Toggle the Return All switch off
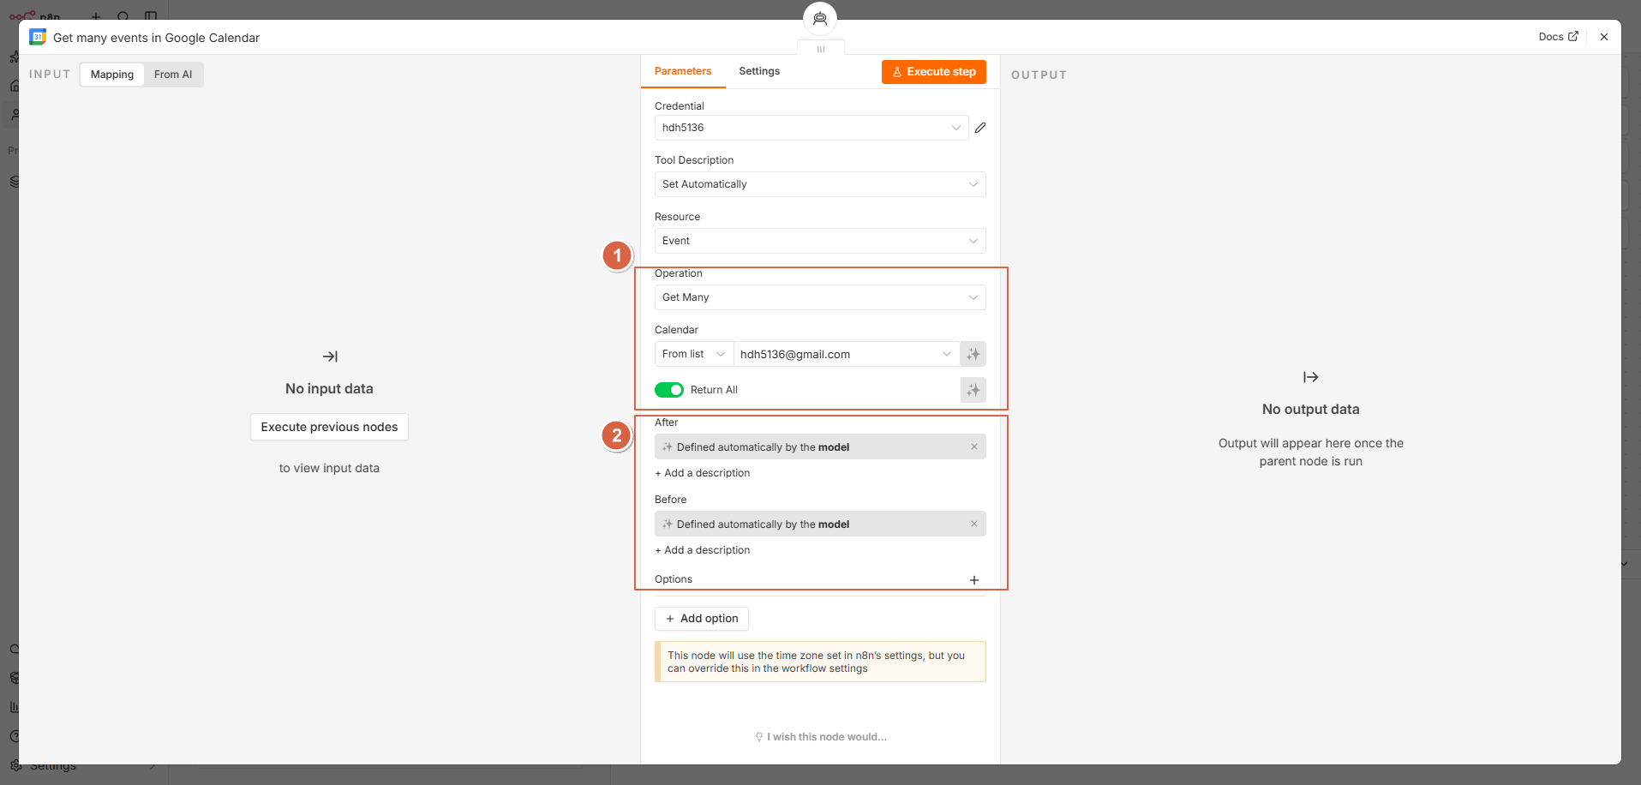 pos(669,390)
